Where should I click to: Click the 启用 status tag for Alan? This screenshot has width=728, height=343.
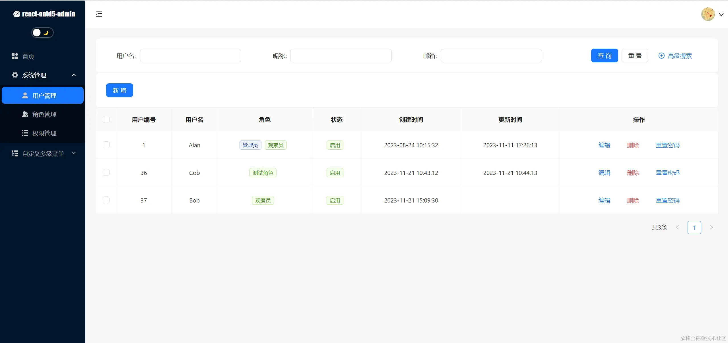point(335,145)
